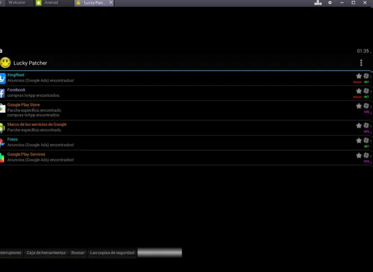Click the KingRoot app icon
The image size is (373, 272).
[3, 79]
